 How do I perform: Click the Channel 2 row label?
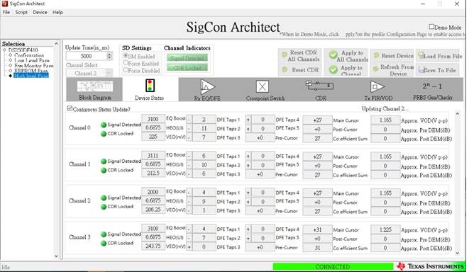point(79,200)
